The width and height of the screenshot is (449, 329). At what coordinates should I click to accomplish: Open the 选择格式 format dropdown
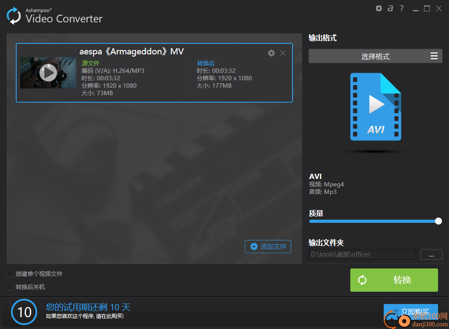[375, 56]
